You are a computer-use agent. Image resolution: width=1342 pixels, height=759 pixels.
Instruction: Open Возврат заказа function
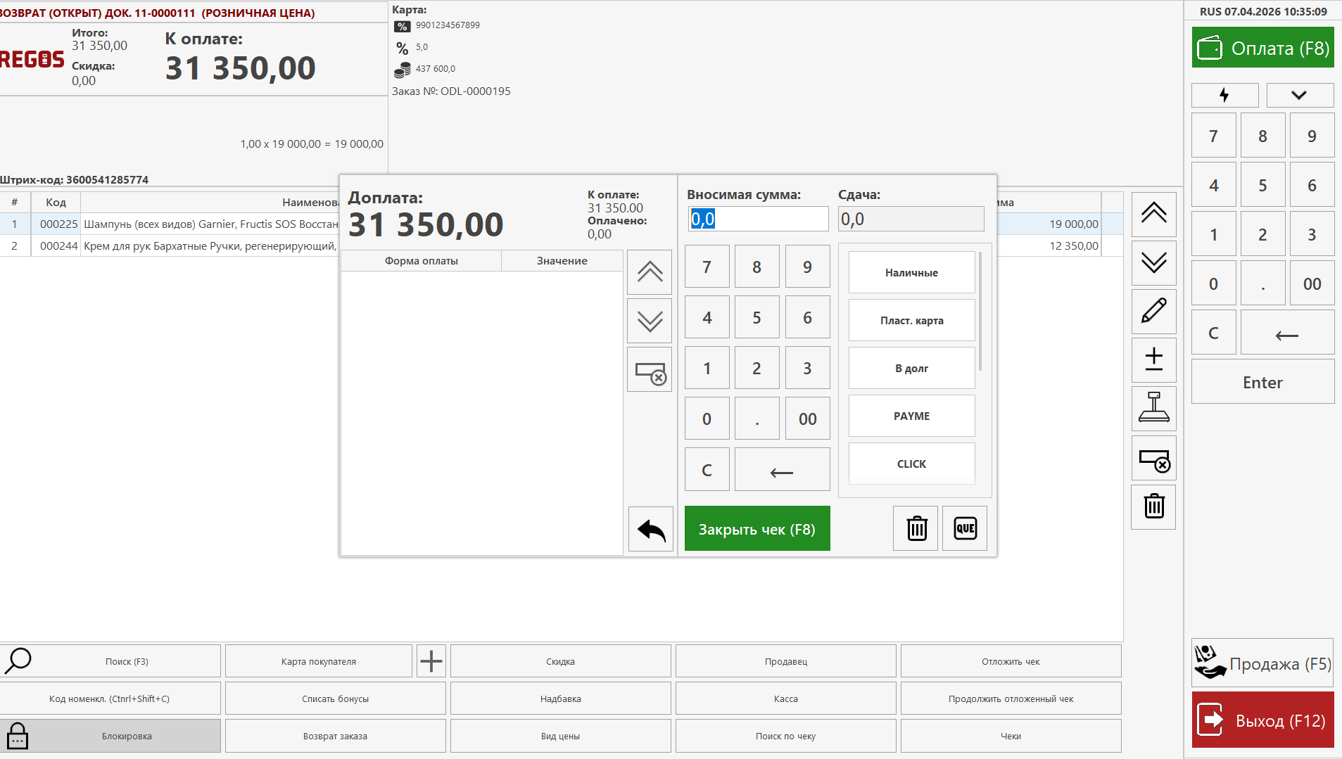(x=335, y=736)
